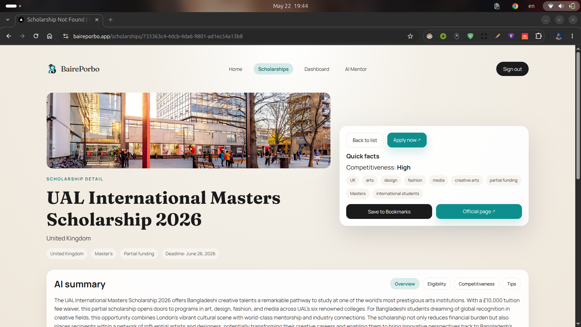Viewport: 581px width, 327px height.
Task: Open the Extensions puzzle icon
Action: 538,36
